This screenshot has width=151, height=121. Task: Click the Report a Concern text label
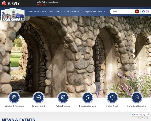[88, 106]
